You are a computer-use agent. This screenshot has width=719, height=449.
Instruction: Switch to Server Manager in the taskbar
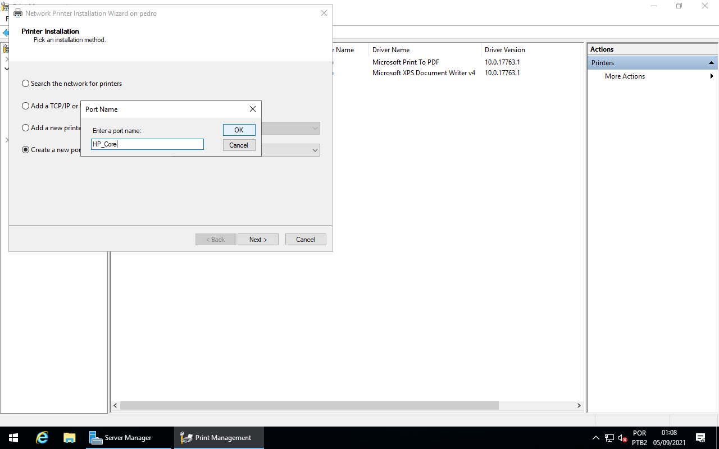tap(128, 438)
